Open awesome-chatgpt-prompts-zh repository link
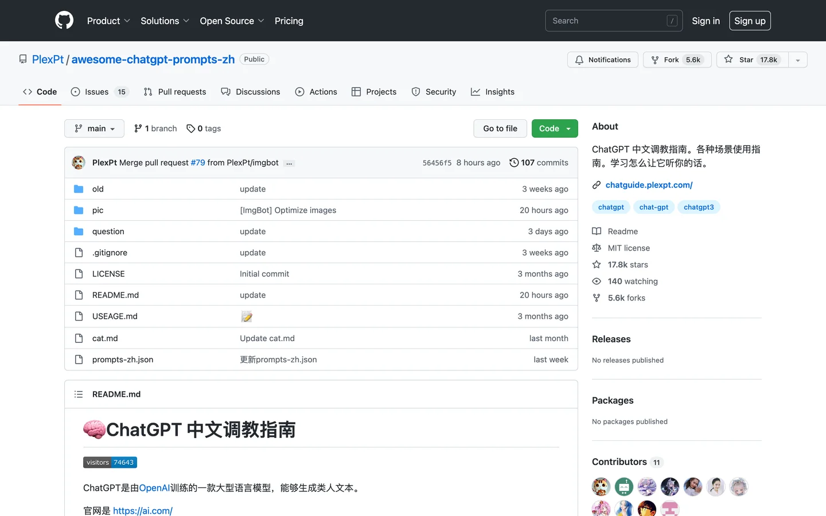 tap(153, 59)
